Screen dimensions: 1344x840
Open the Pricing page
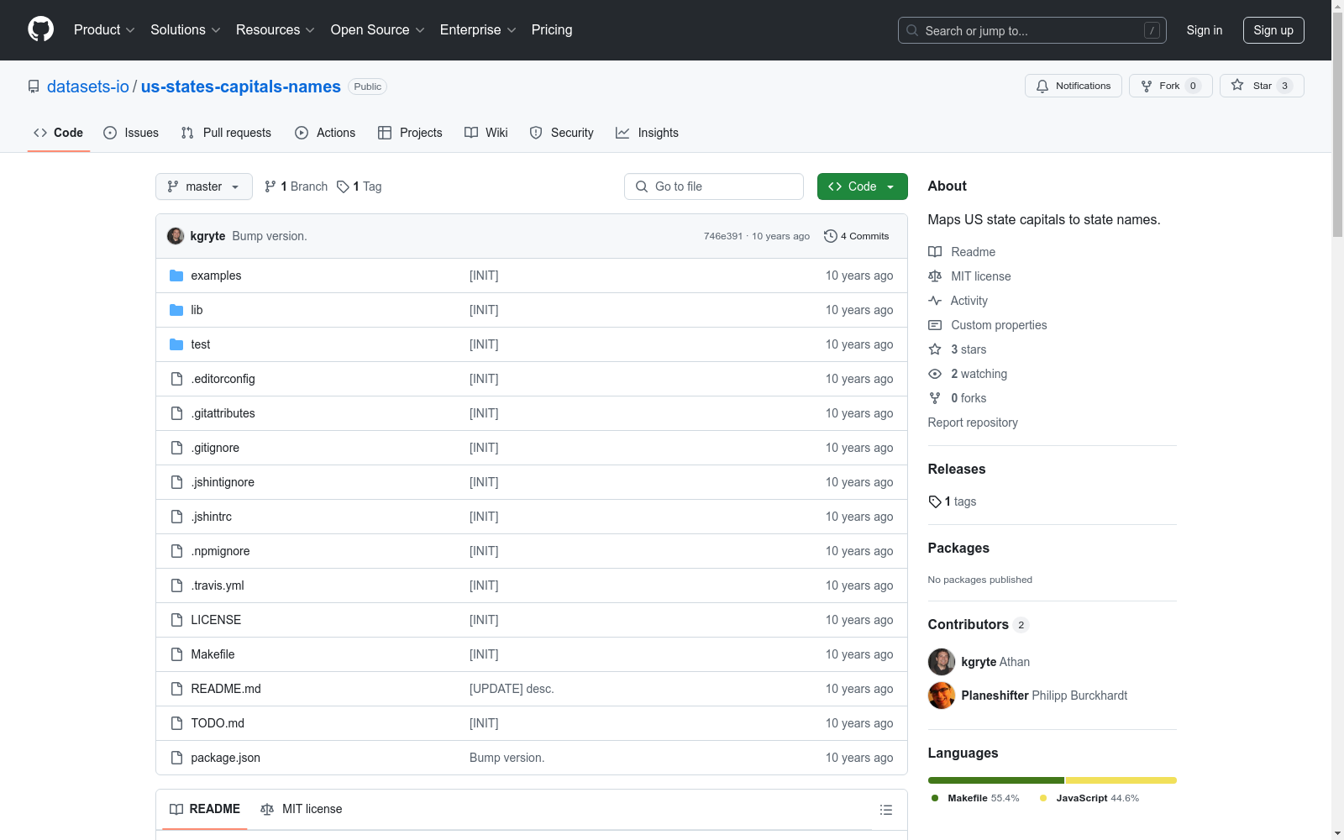pyautogui.click(x=552, y=30)
